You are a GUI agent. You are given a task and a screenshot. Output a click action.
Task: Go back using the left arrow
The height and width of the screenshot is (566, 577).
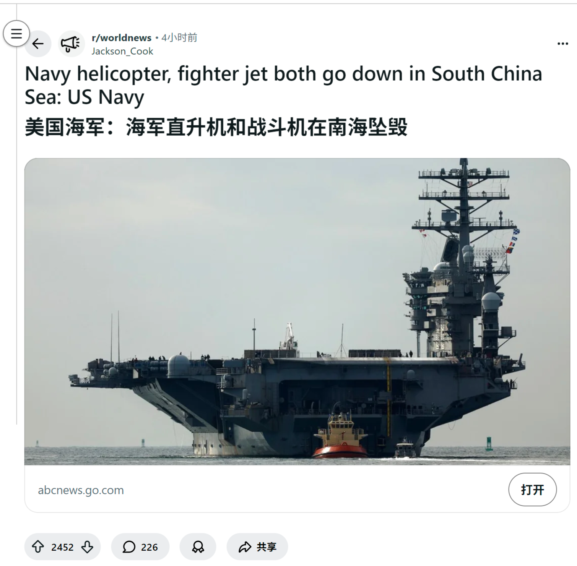(38, 44)
